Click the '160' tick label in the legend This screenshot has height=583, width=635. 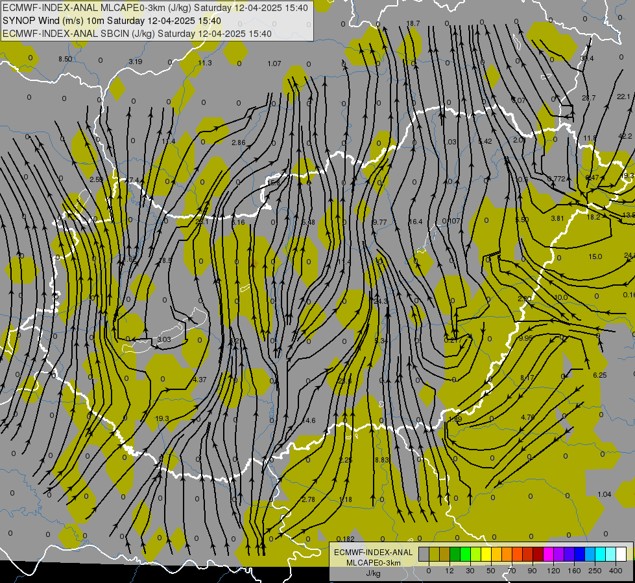(x=574, y=571)
